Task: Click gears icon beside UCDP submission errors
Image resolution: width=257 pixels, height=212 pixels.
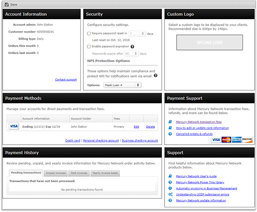Action: pos(171,194)
